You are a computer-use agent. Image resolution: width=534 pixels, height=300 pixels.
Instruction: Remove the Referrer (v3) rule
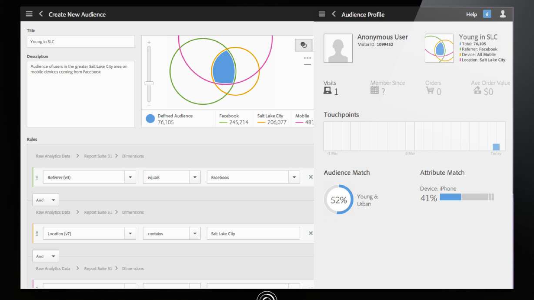pos(310,177)
